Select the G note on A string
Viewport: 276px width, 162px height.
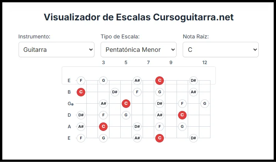coord(182,126)
